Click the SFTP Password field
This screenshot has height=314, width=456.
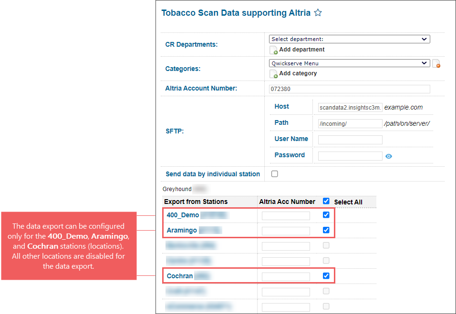(350, 156)
